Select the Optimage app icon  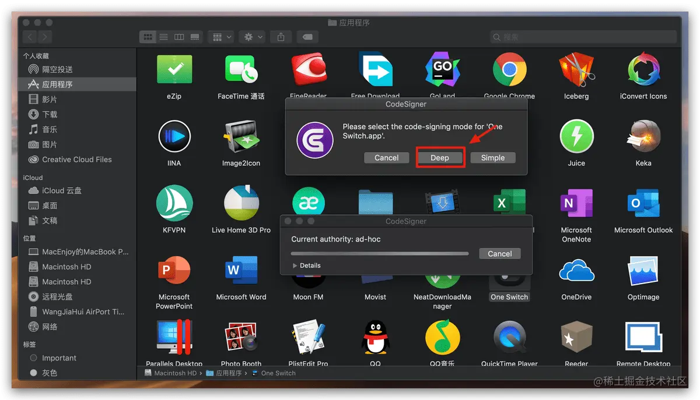click(643, 271)
